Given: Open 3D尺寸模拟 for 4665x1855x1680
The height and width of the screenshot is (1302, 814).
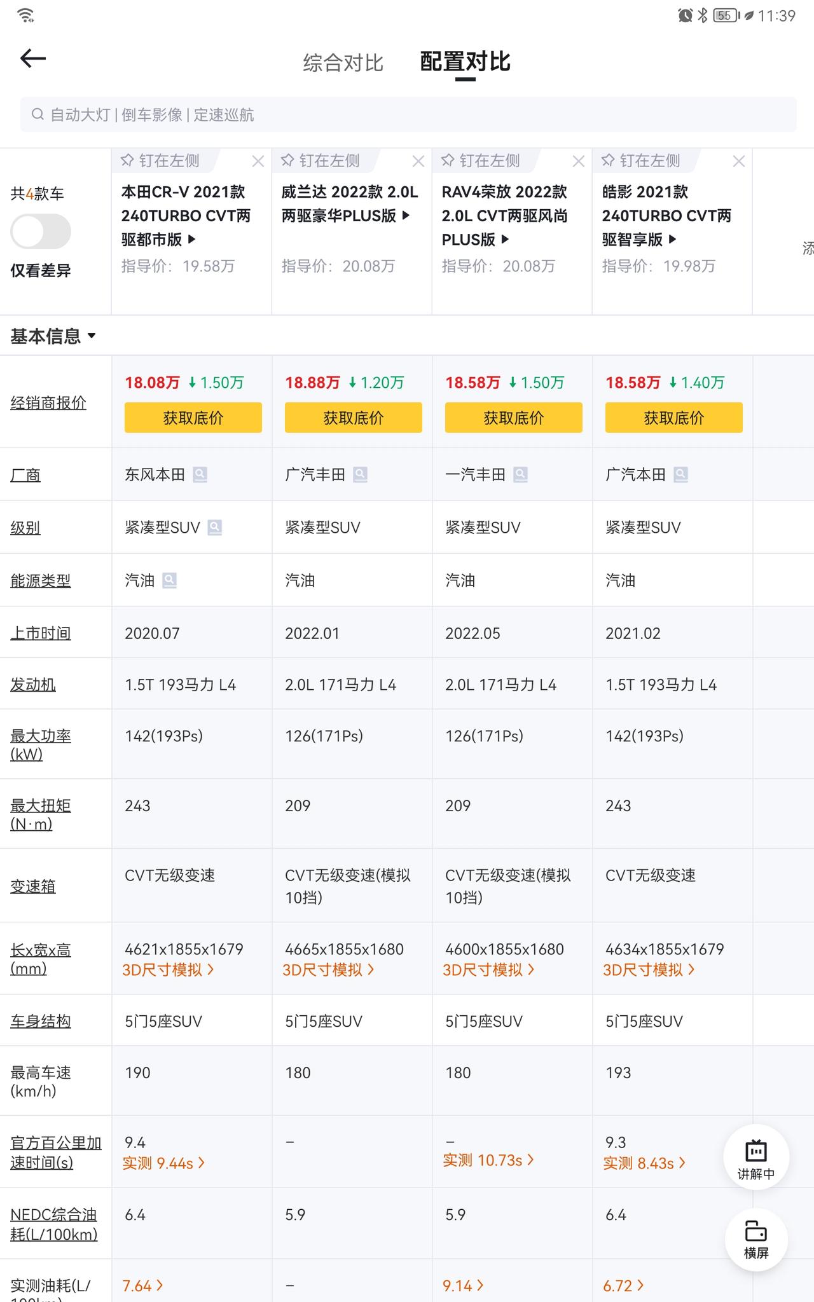Looking at the screenshot, I should pyautogui.click(x=329, y=970).
